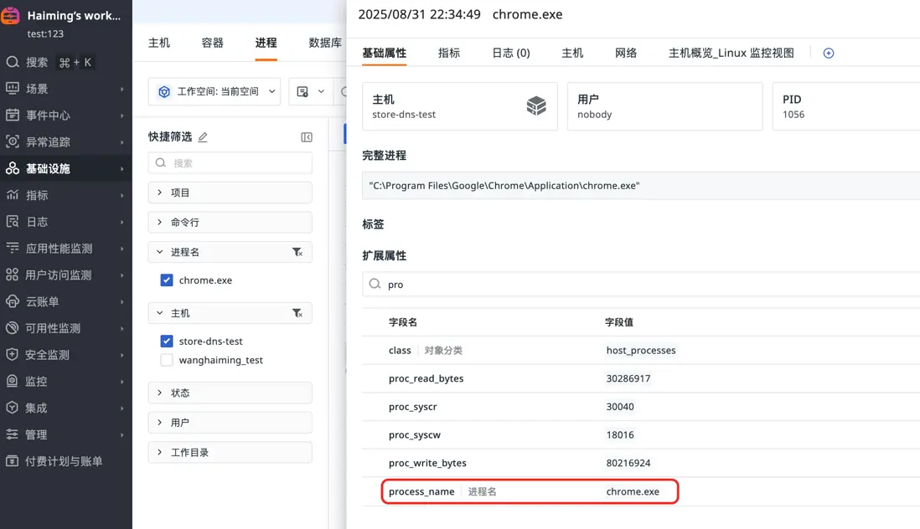The width and height of the screenshot is (920, 529).
Task: Switch to the 容器 top tab
Action: [x=212, y=43]
